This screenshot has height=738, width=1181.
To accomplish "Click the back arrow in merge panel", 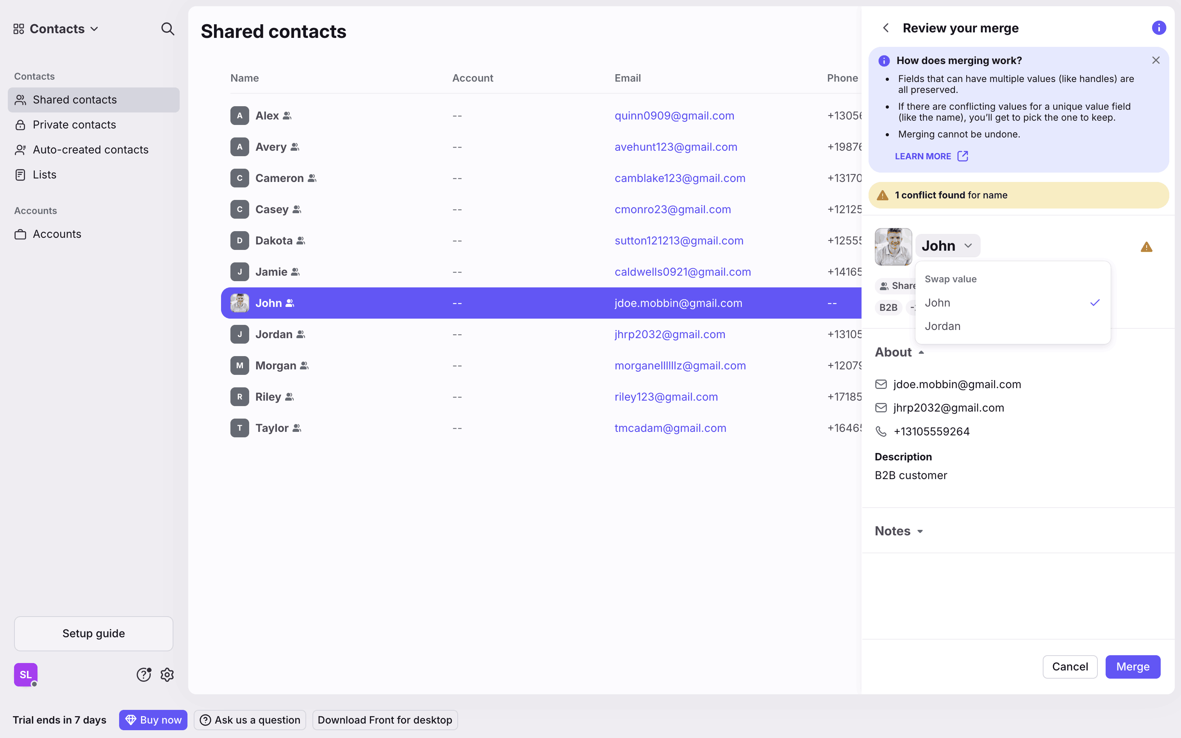I will pyautogui.click(x=886, y=28).
